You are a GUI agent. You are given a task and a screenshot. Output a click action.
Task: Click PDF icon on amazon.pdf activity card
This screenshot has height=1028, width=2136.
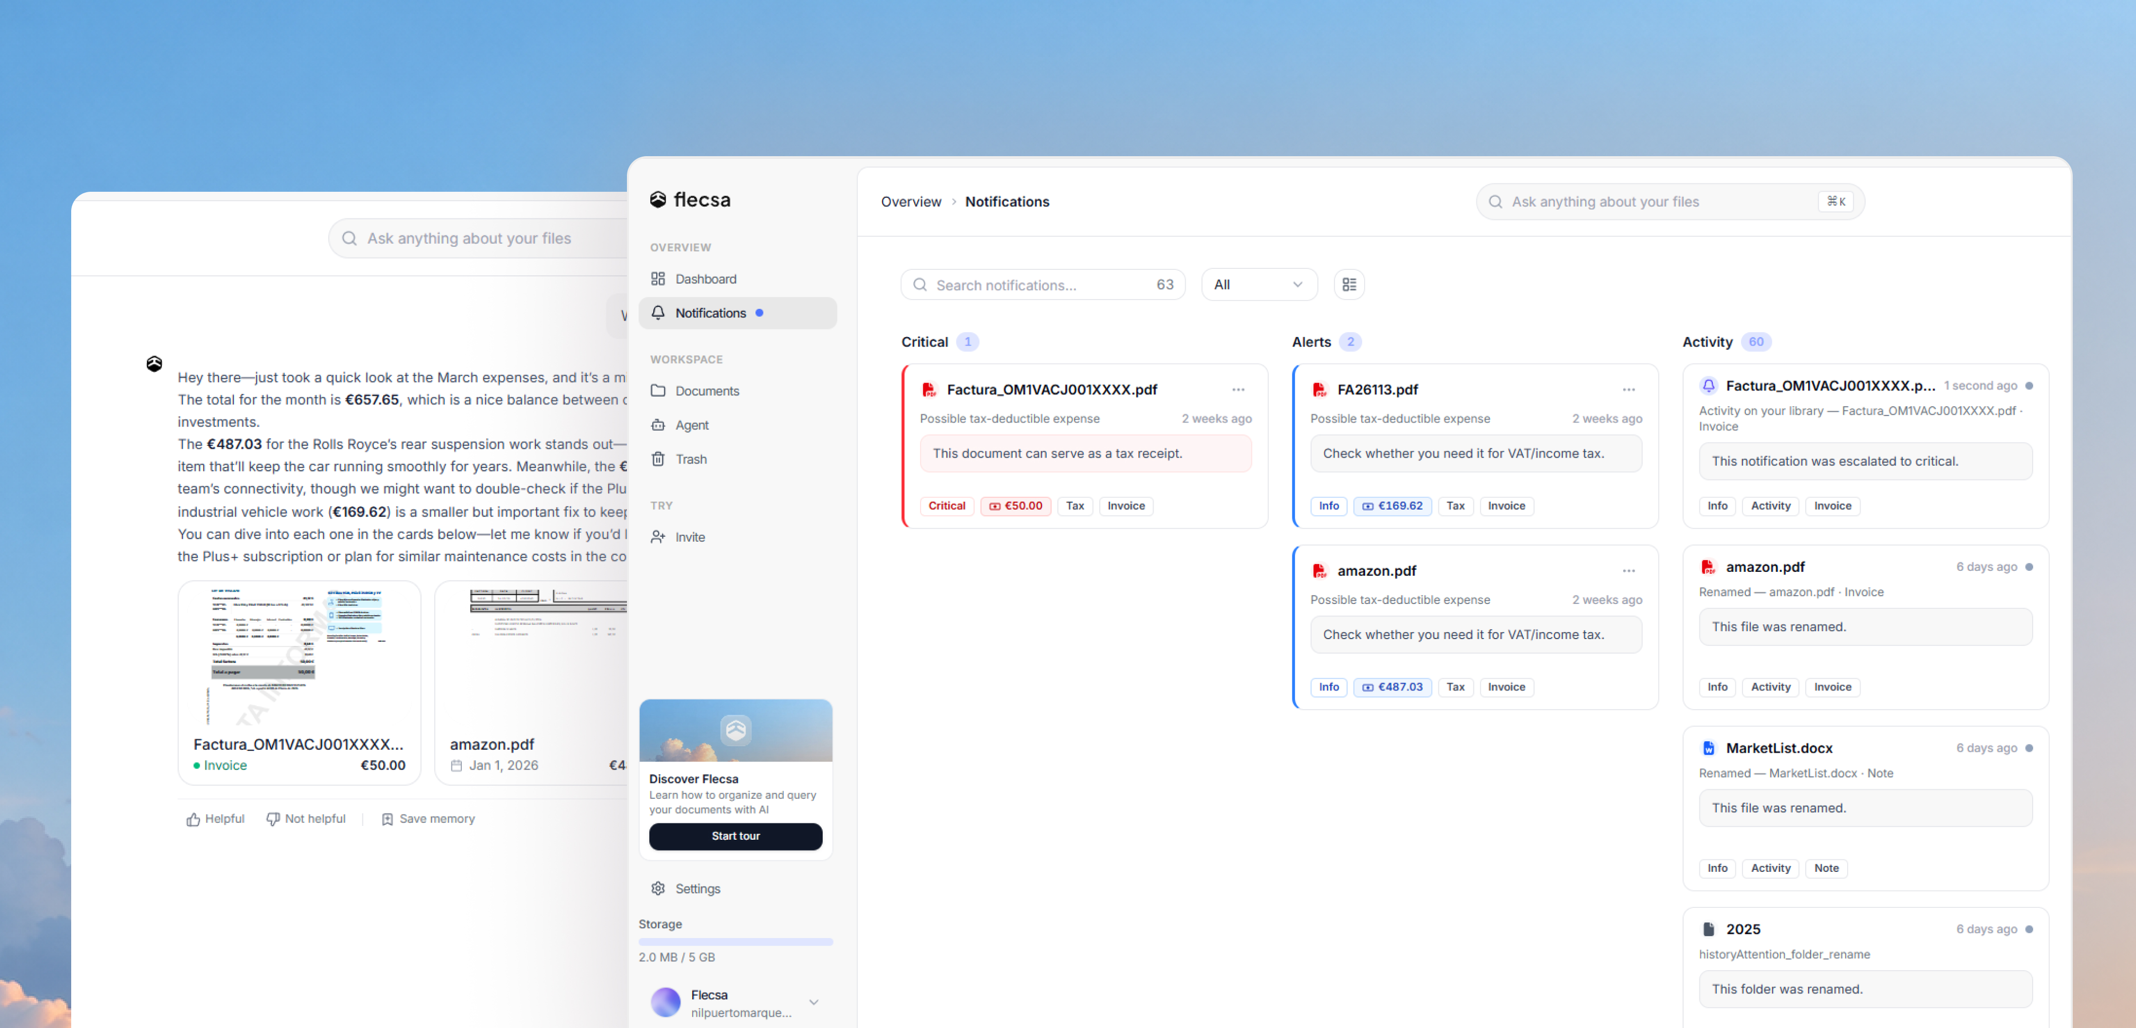tap(1708, 567)
